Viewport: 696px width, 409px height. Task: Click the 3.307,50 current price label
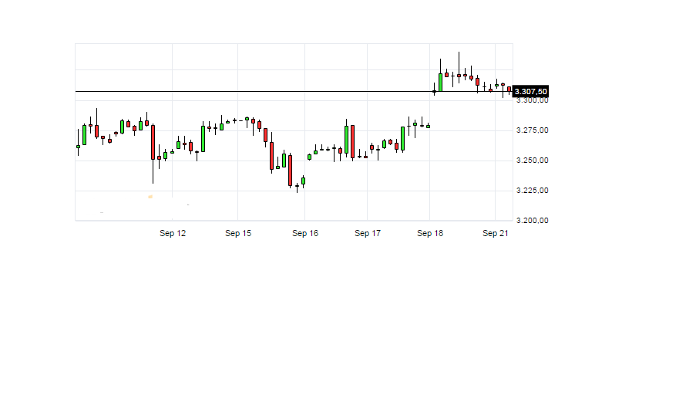click(530, 92)
